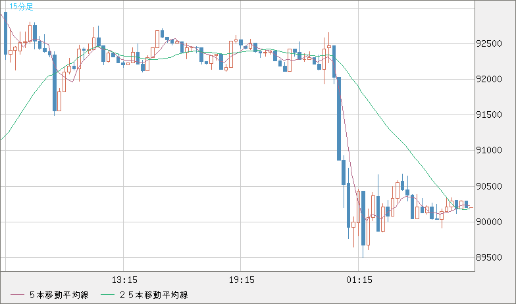Click the 90500 price axis label
Viewport: 516px width, 304px height.
coord(488,186)
